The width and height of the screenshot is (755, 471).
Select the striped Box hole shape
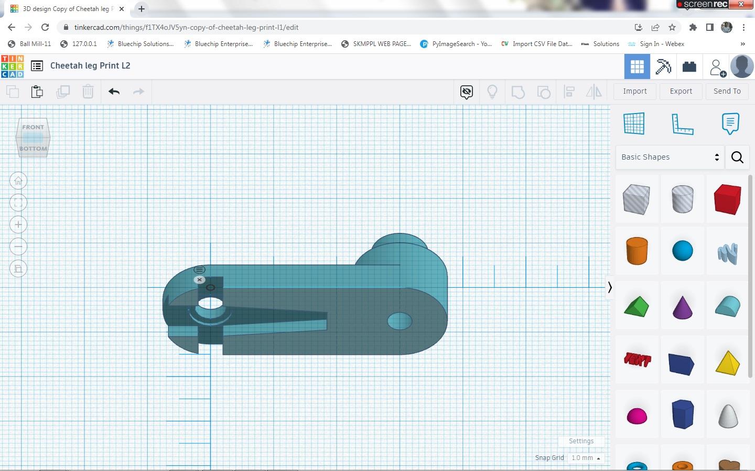click(x=637, y=199)
